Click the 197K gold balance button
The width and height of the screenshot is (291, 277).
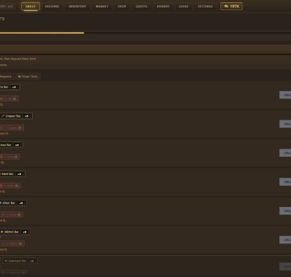coord(231,7)
